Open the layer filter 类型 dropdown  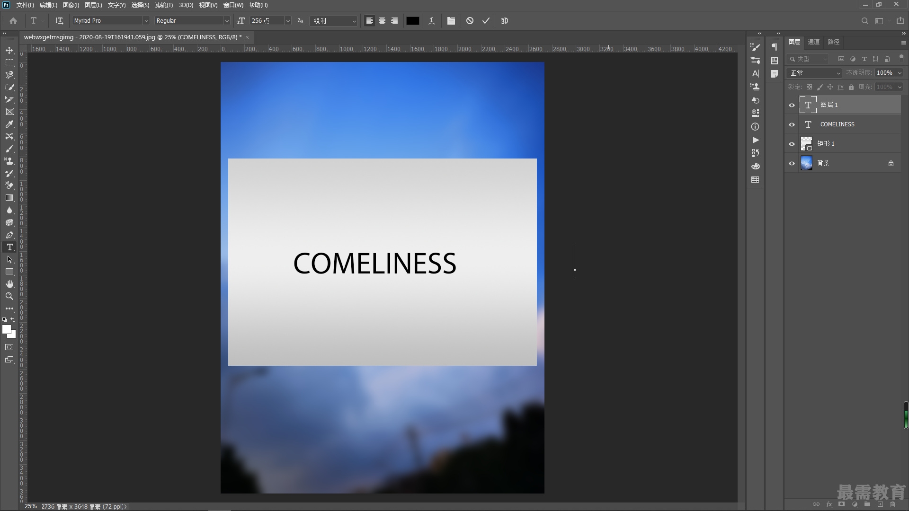coord(808,59)
